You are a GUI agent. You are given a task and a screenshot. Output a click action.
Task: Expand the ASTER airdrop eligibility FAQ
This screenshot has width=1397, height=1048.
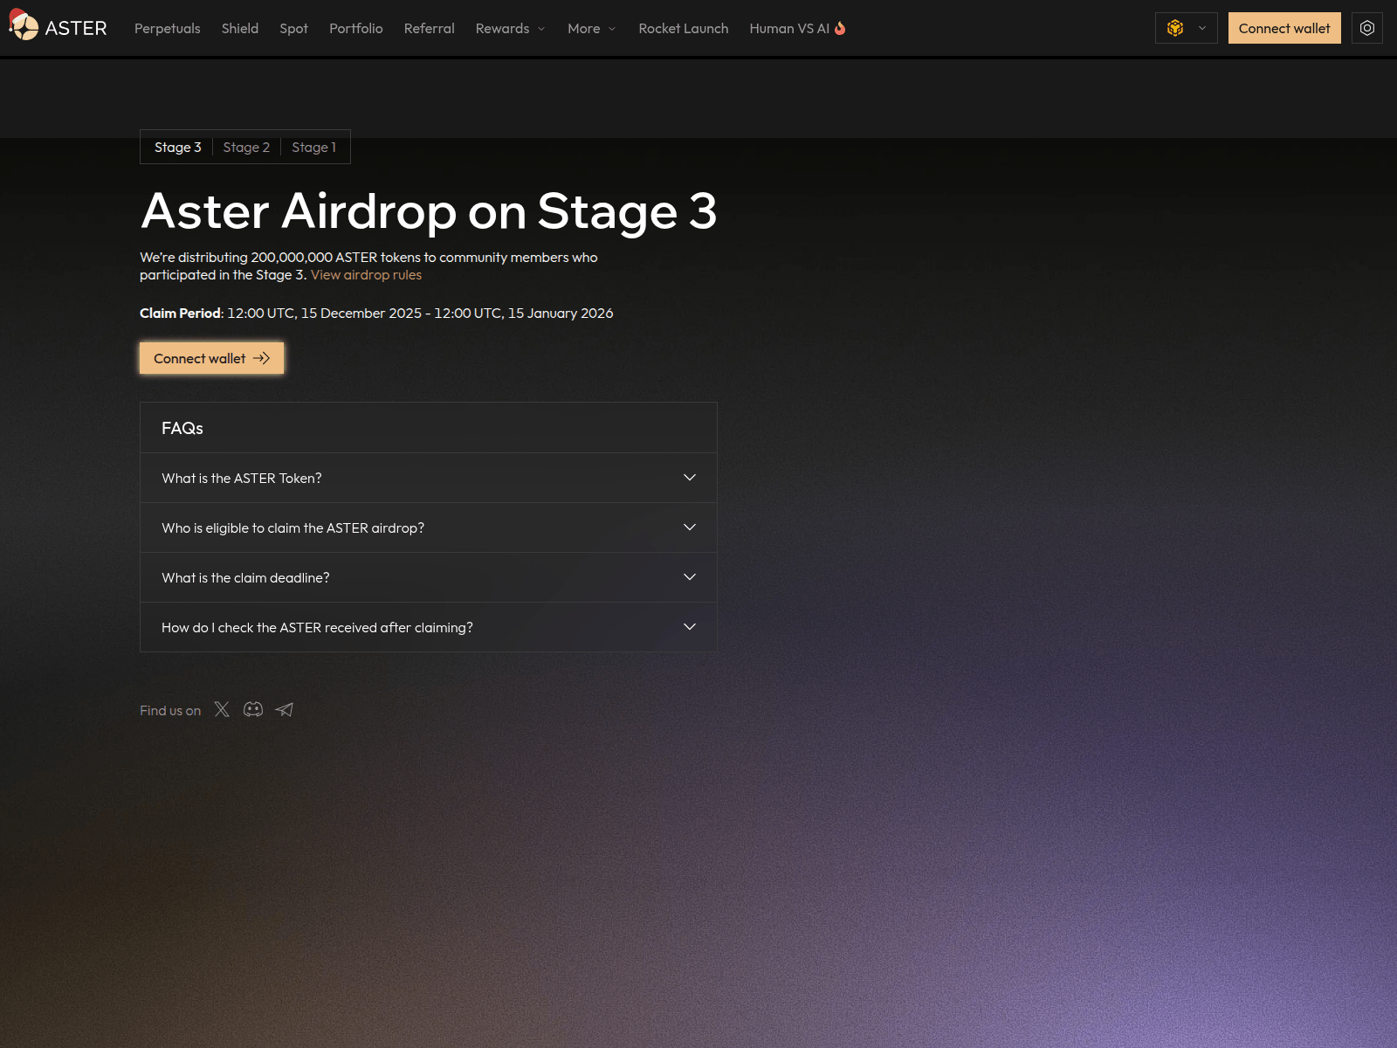[428, 527]
